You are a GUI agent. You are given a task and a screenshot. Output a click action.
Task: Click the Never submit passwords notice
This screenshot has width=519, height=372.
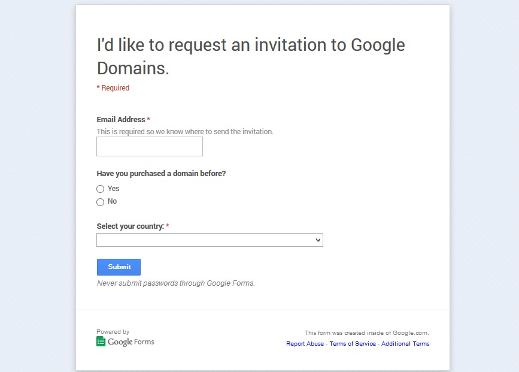(176, 283)
